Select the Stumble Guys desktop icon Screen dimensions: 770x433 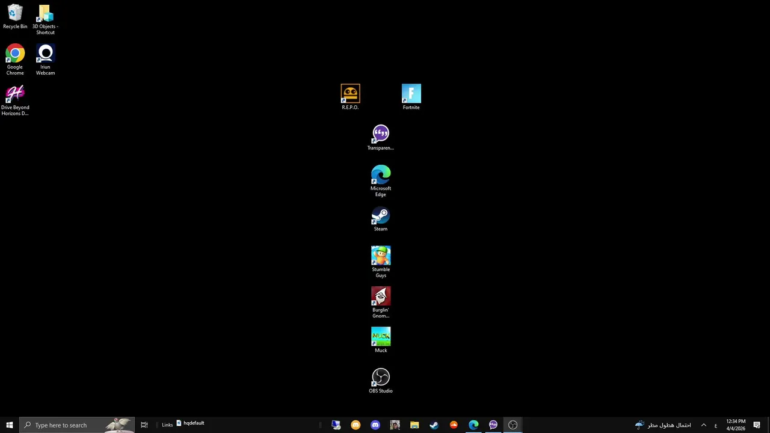(381, 262)
